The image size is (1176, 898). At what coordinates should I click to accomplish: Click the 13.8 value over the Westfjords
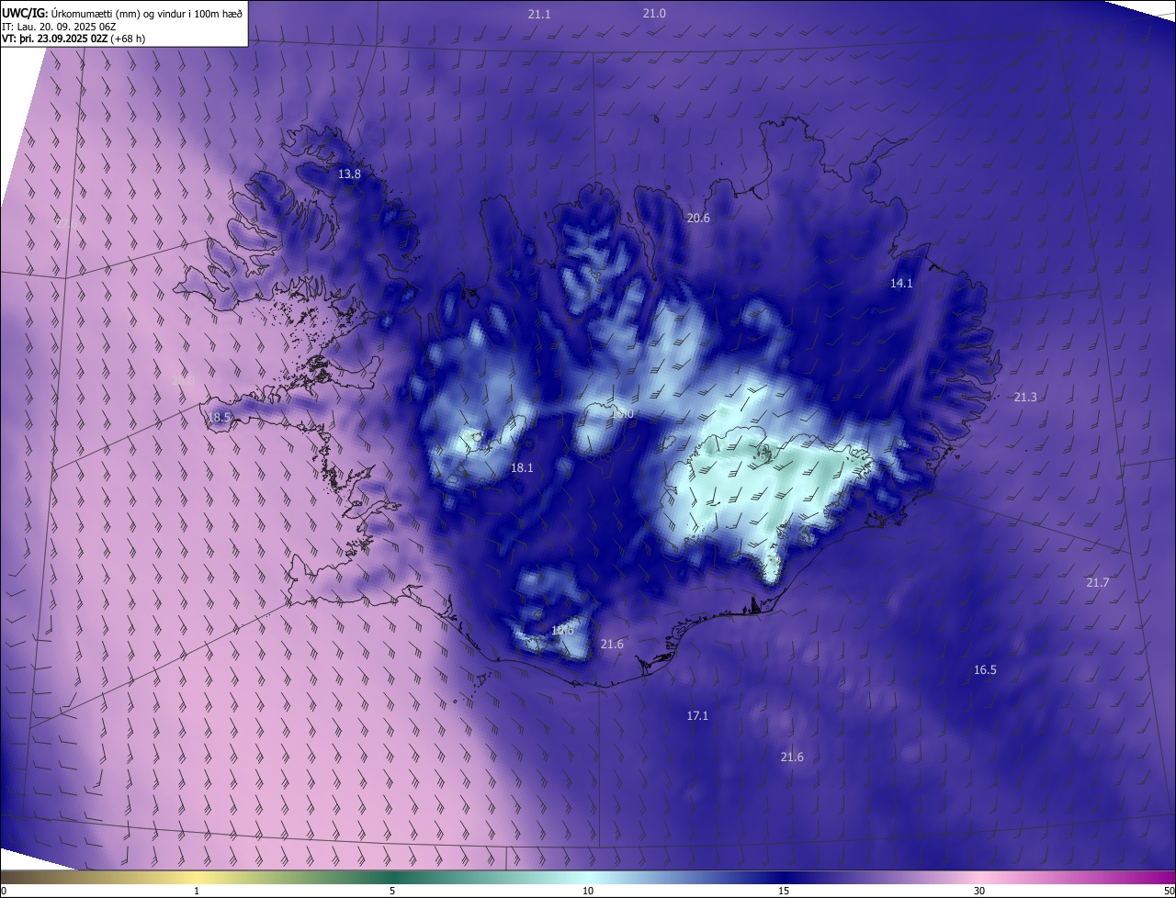point(349,174)
